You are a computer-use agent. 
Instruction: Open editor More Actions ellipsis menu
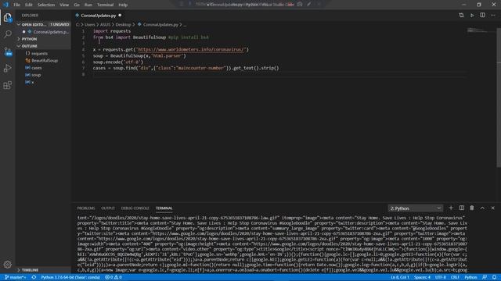493,16
